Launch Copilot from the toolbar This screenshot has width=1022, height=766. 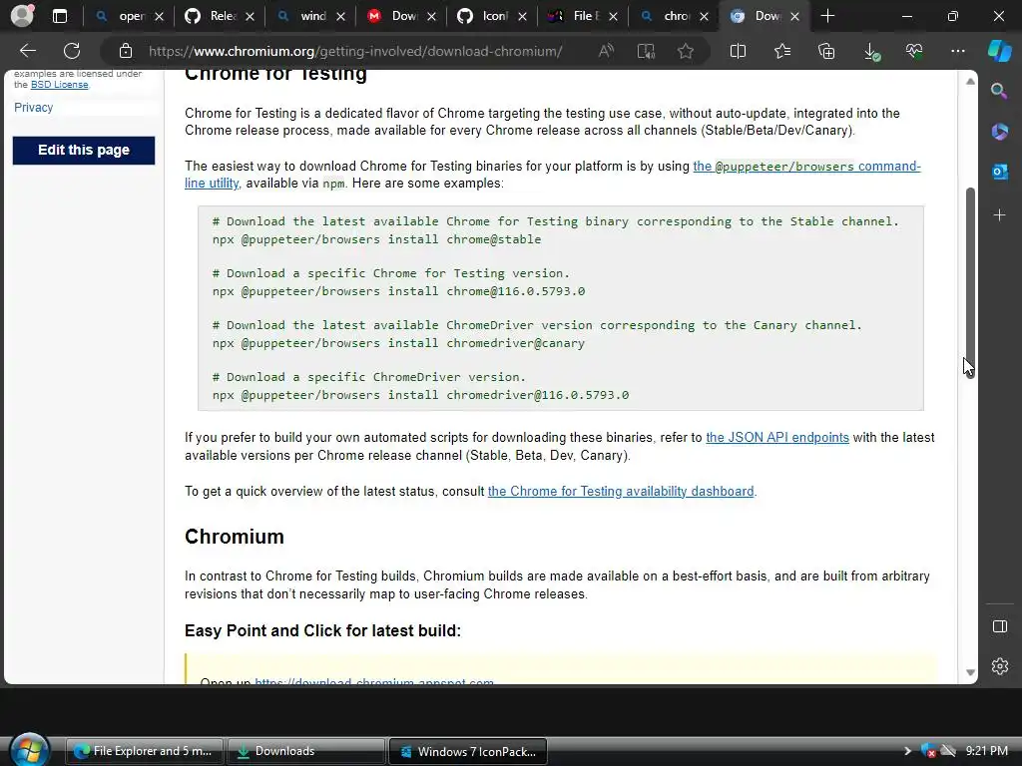(x=999, y=51)
